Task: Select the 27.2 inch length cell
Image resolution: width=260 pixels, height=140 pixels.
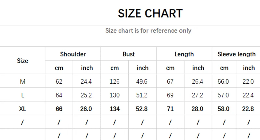Action: (198, 95)
